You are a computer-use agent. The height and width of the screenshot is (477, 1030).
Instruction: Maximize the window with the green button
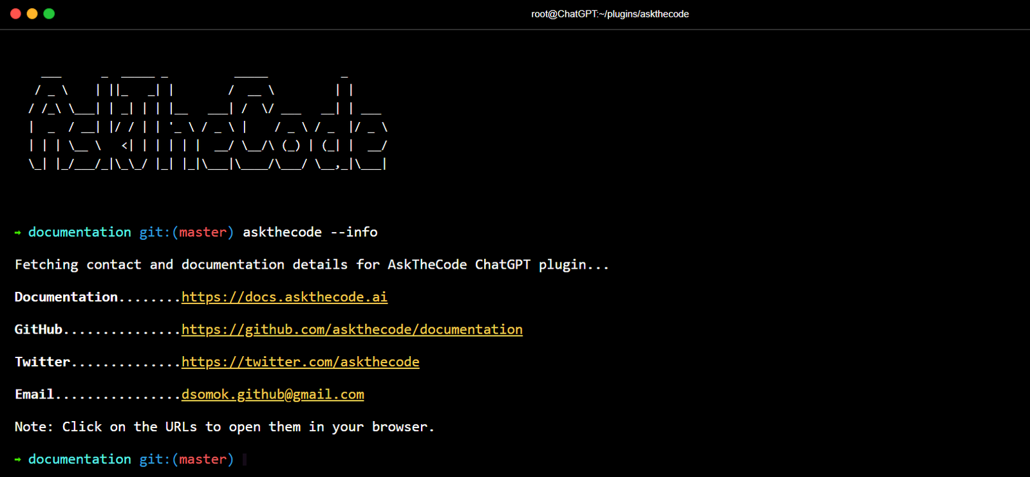[49, 14]
